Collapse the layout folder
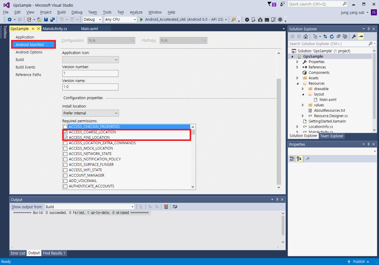Viewport: 379px width, 265px height. click(x=303, y=94)
